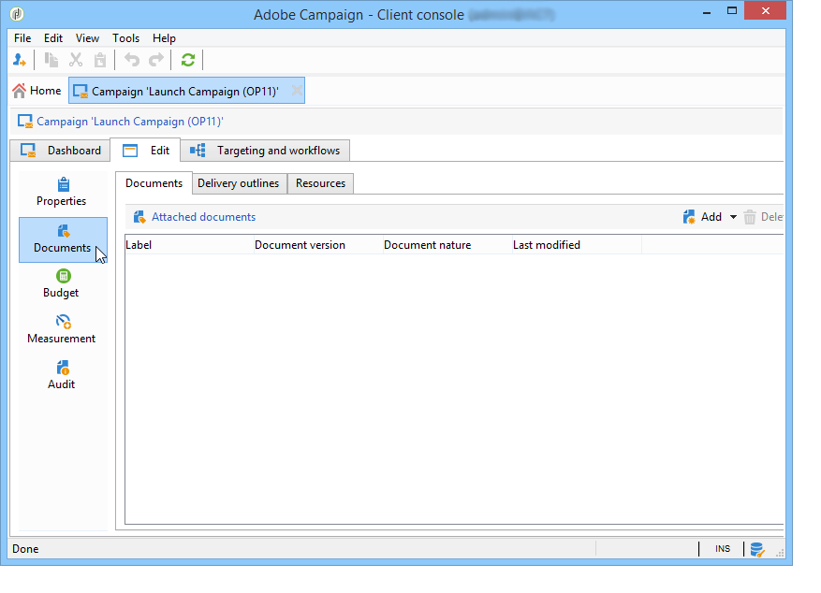Click the connect user icon in toolbar

20,60
